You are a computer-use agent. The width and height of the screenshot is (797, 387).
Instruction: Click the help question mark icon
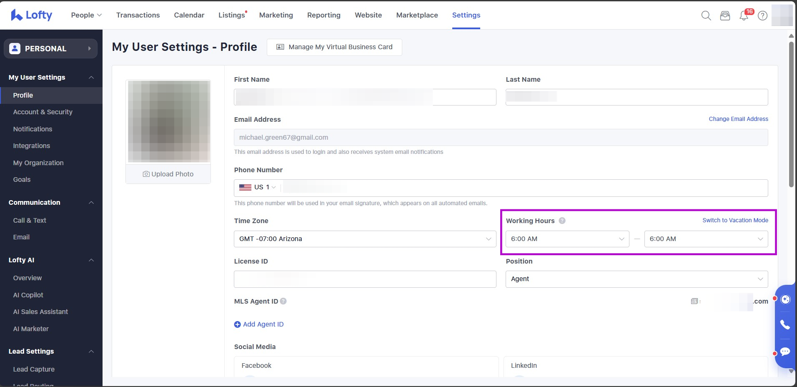(x=762, y=15)
